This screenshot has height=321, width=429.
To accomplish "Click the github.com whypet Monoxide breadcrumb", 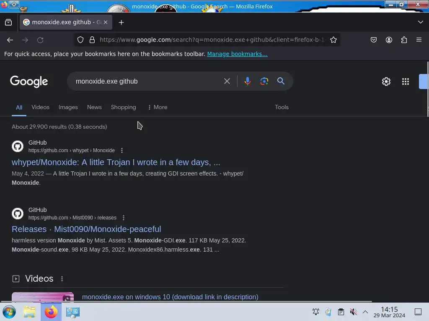I will (71, 150).
